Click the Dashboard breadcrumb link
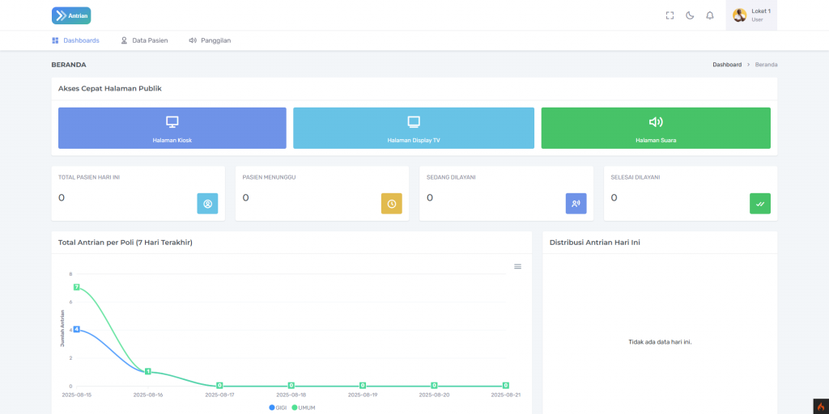This screenshot has height=414, width=829. [x=727, y=65]
